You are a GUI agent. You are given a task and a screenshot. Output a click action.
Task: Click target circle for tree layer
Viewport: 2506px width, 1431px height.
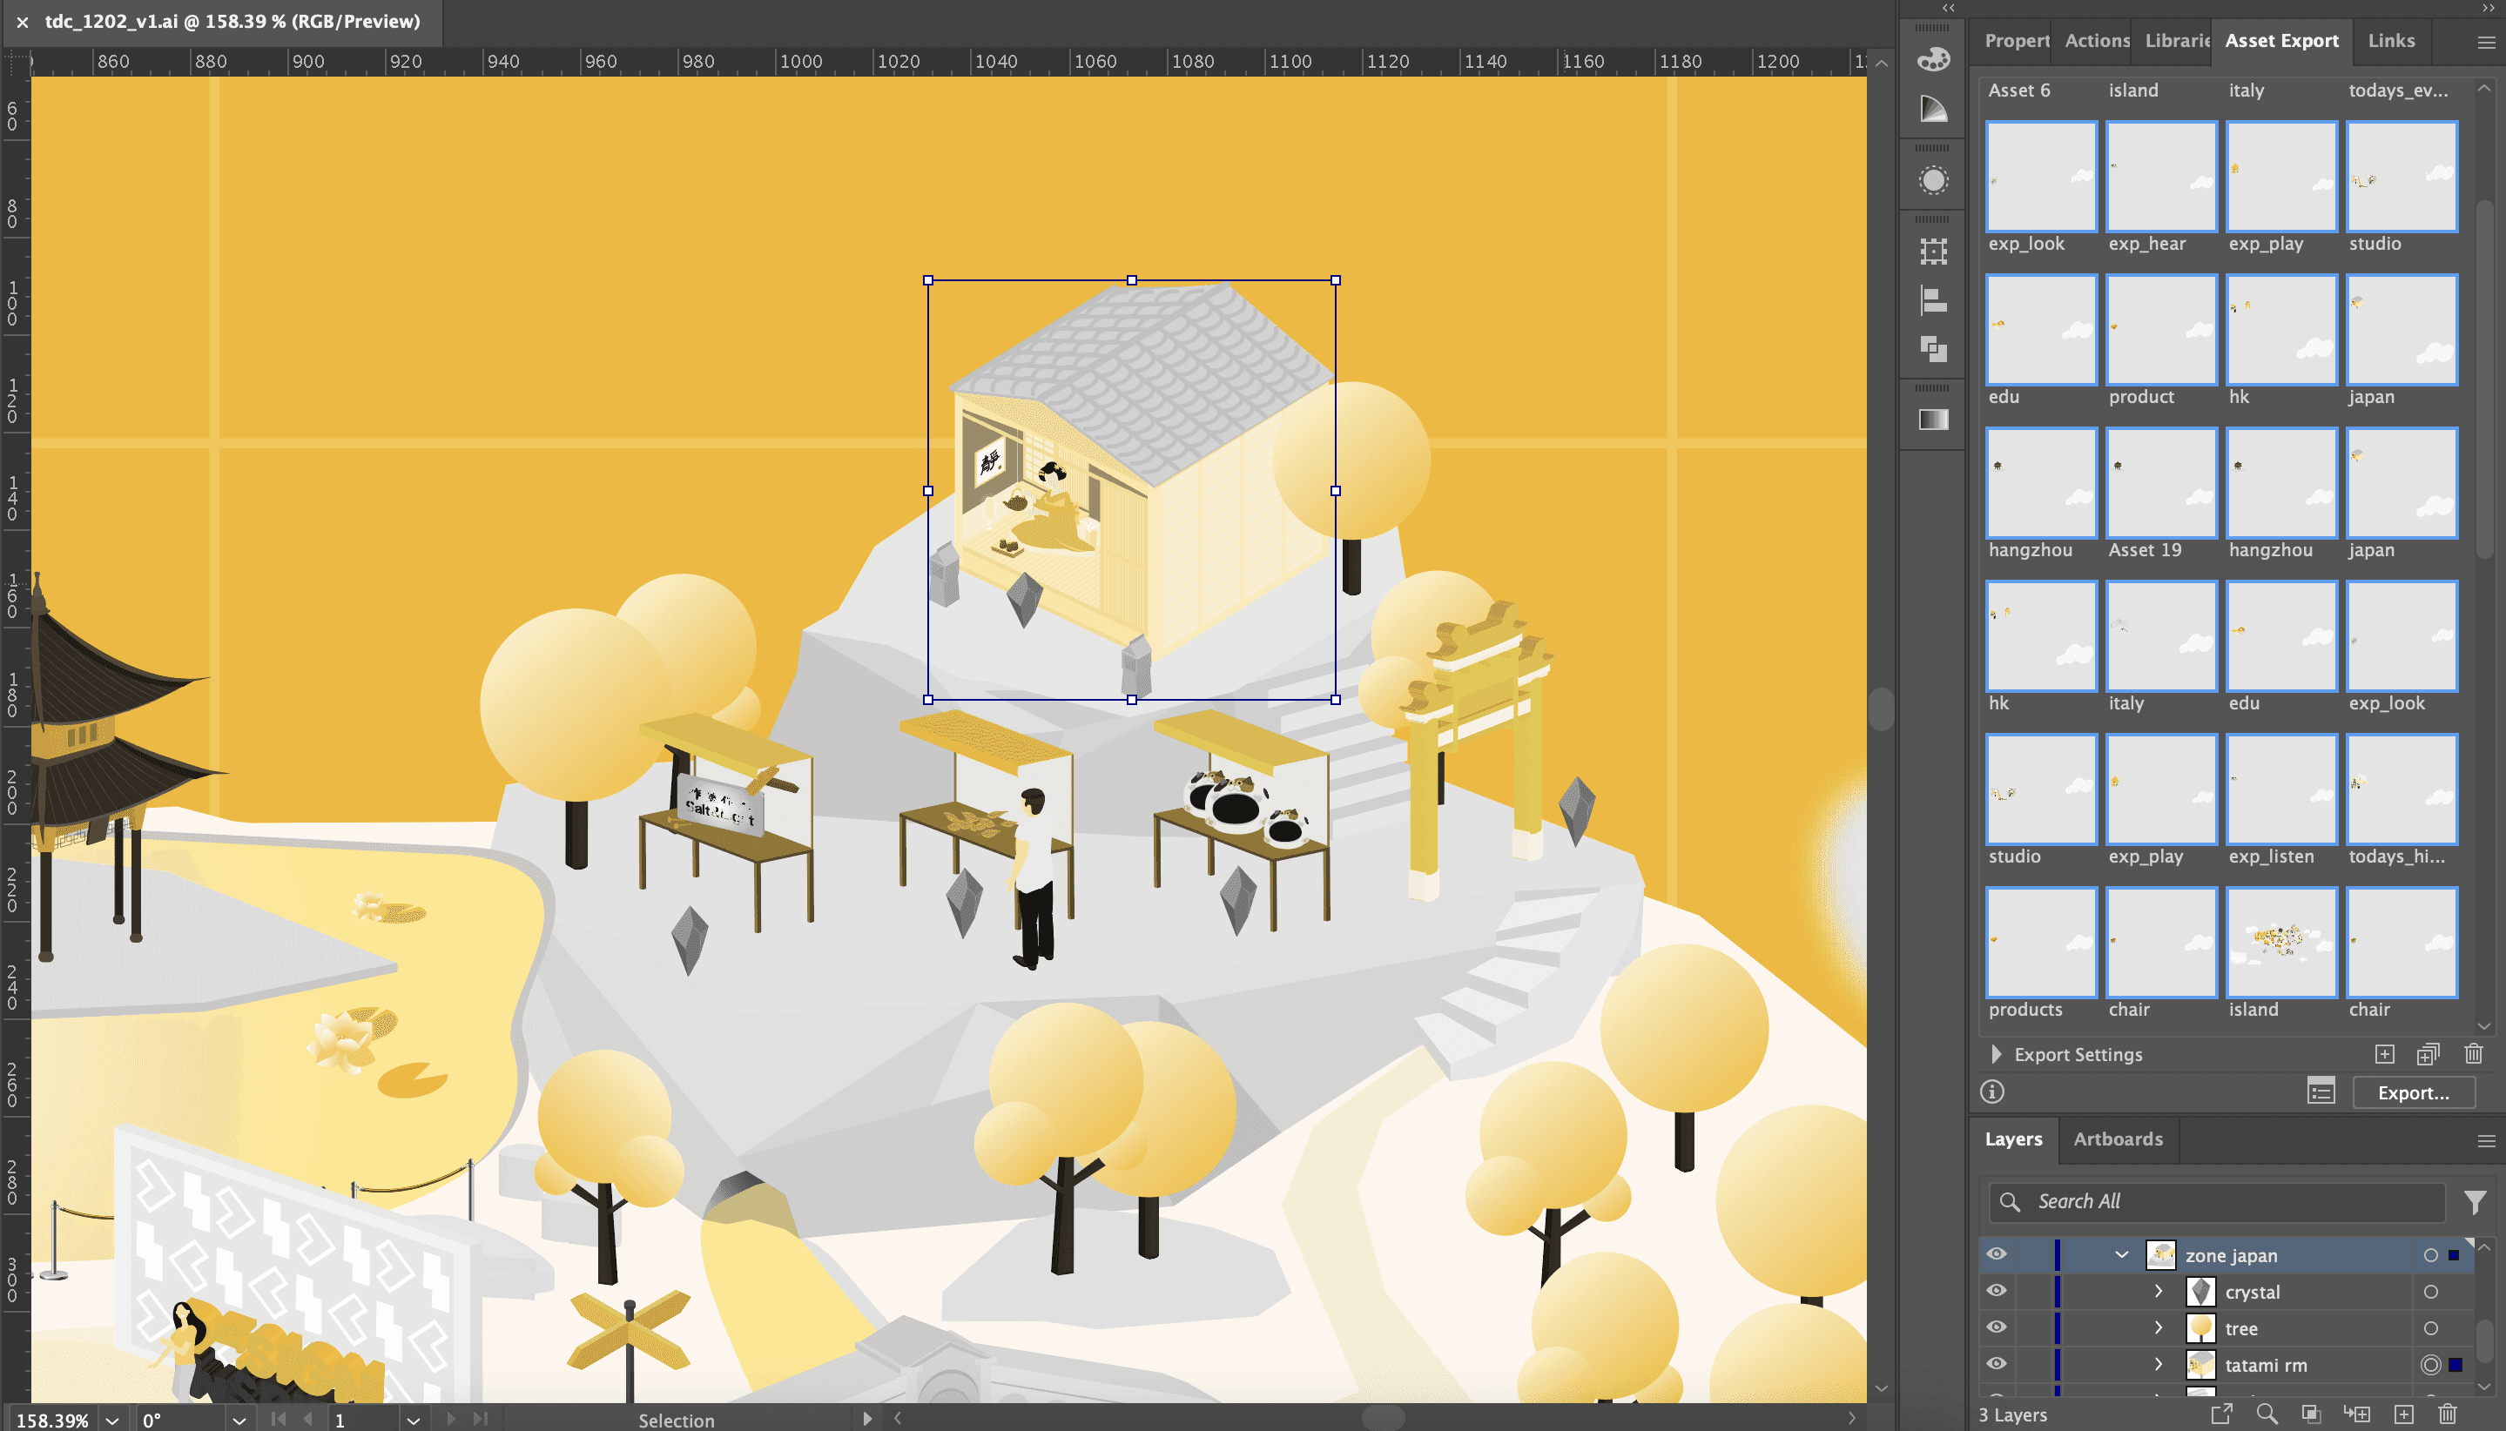tap(2430, 1327)
